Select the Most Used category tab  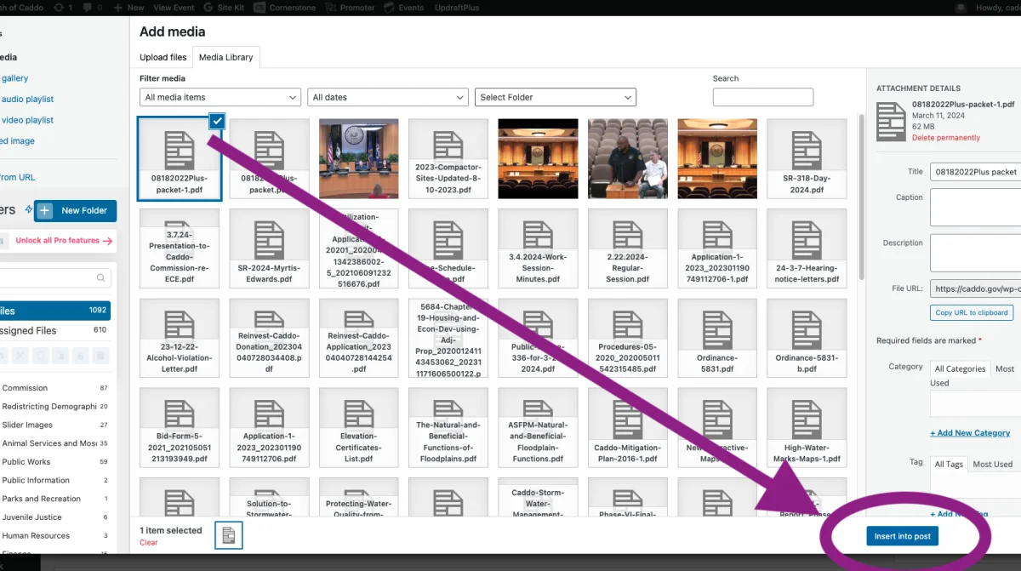click(1005, 369)
